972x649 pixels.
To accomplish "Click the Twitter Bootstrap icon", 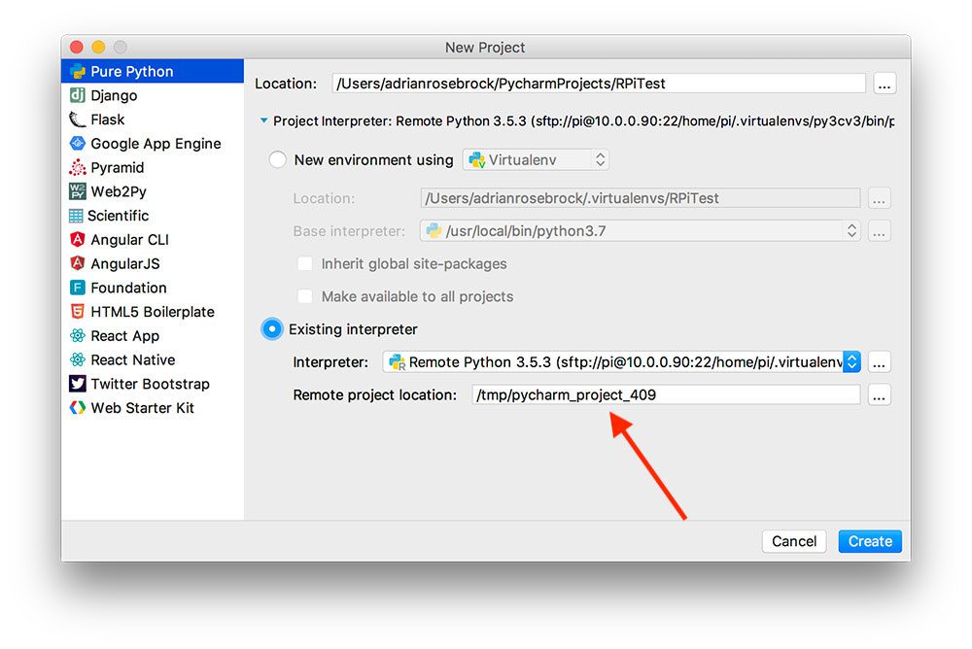I will (78, 384).
